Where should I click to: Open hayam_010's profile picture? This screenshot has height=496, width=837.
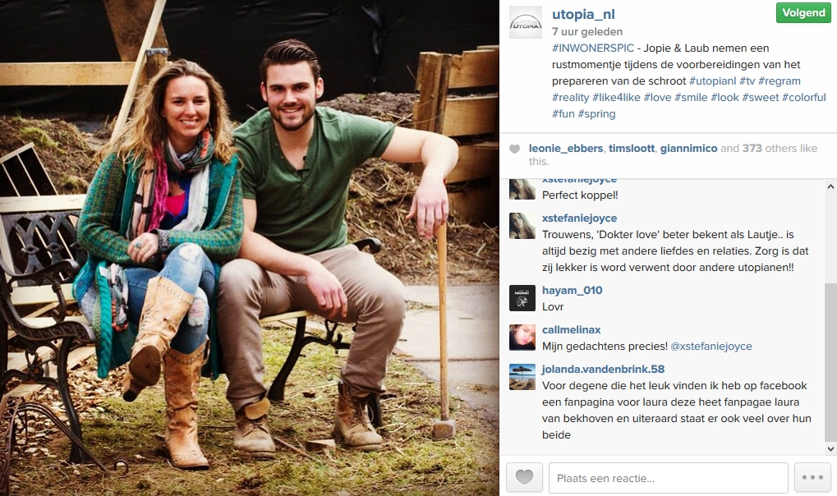(522, 298)
